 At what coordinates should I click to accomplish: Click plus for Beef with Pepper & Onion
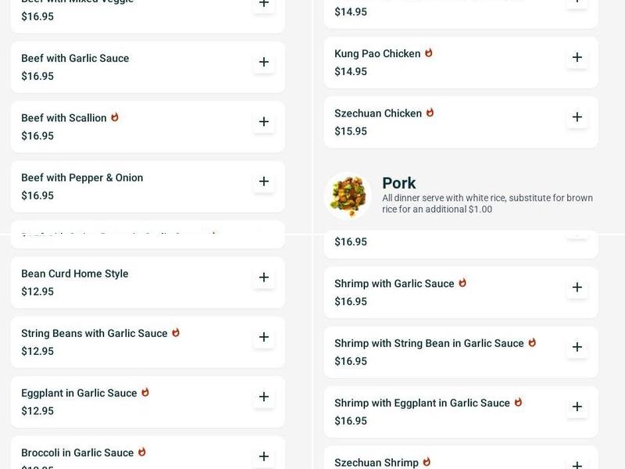tap(264, 181)
